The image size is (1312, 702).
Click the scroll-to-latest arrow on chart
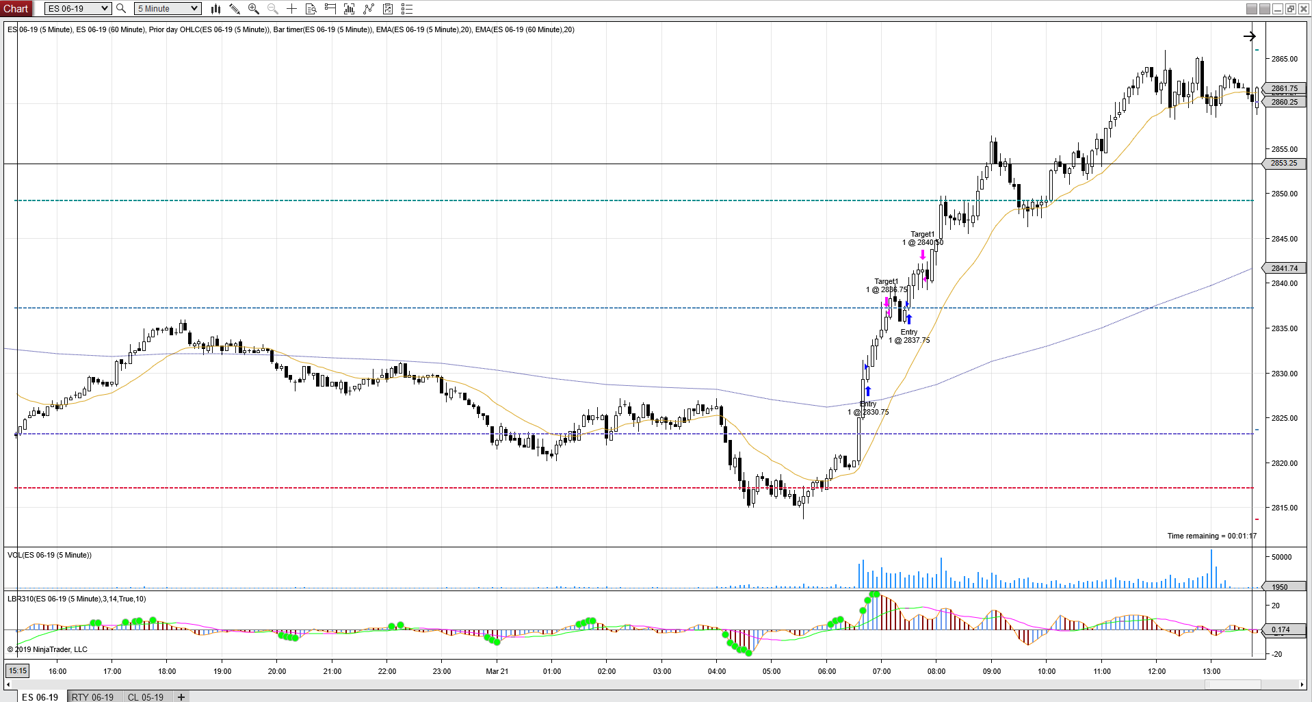tap(1249, 36)
